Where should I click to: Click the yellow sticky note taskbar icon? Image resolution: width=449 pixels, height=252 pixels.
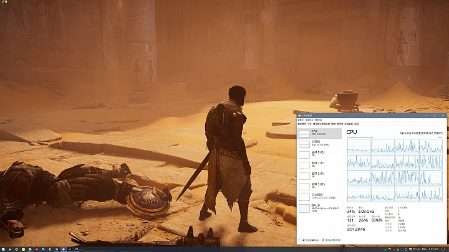pos(23,250)
